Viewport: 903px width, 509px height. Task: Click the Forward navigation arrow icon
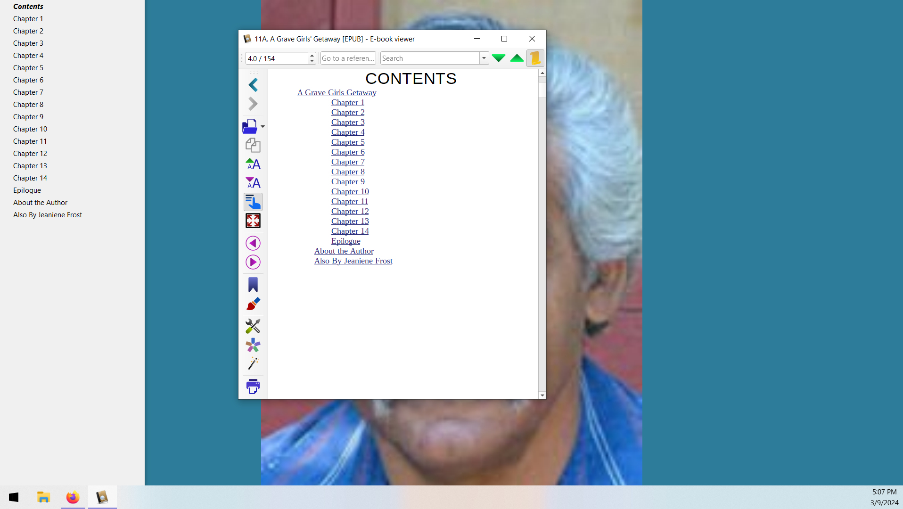(253, 104)
